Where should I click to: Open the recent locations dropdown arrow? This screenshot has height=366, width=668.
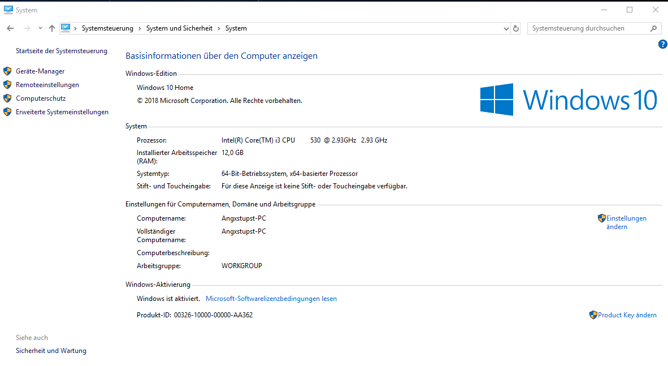[40, 28]
